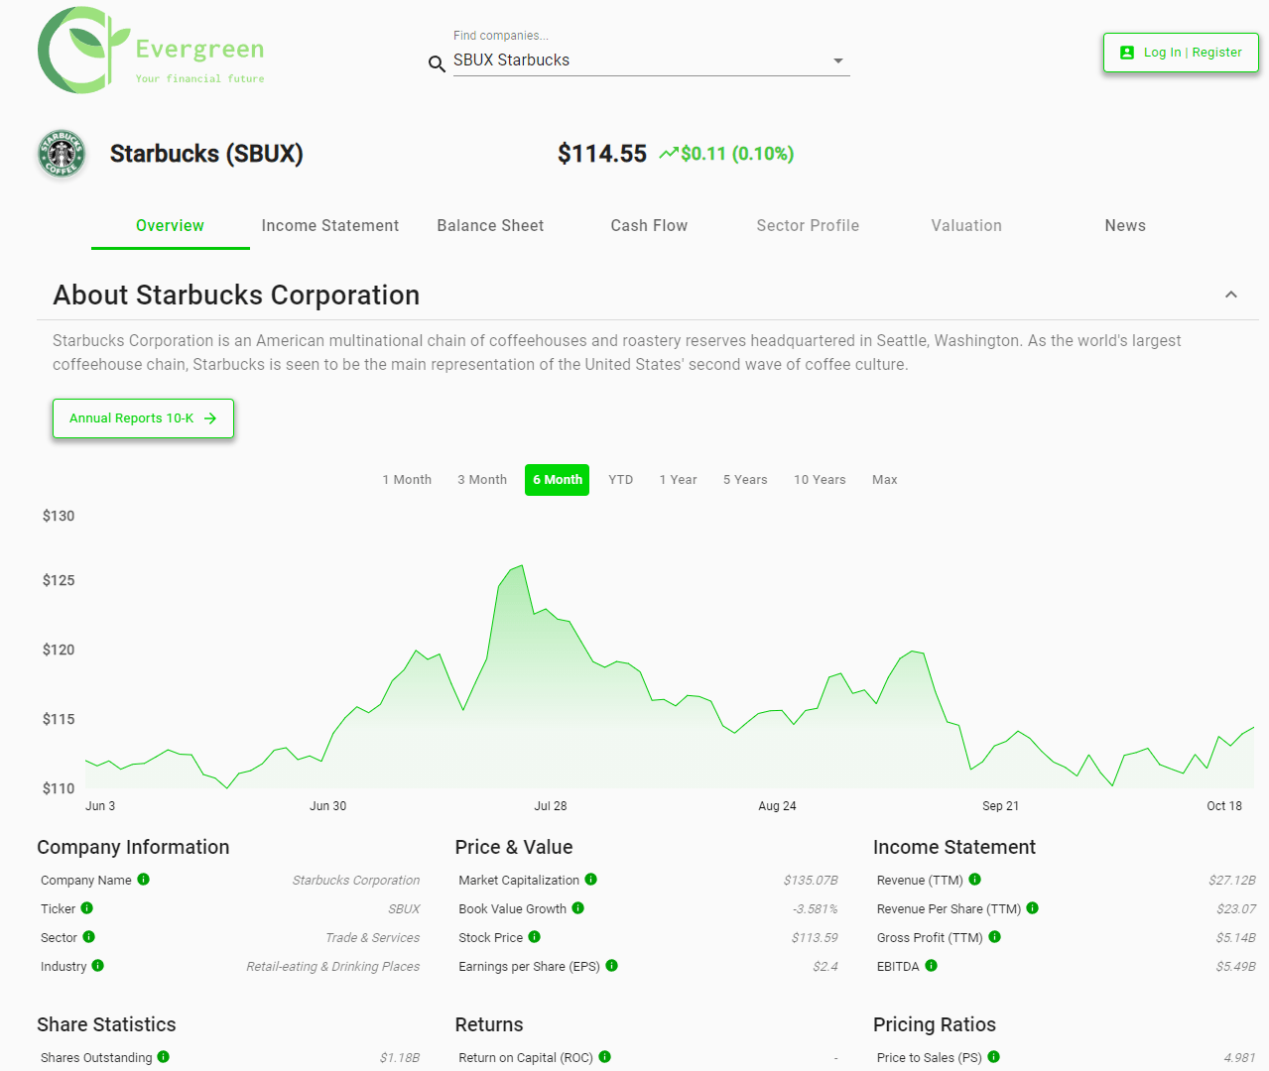Click the info icon beside Book Value Growth

pyautogui.click(x=578, y=908)
